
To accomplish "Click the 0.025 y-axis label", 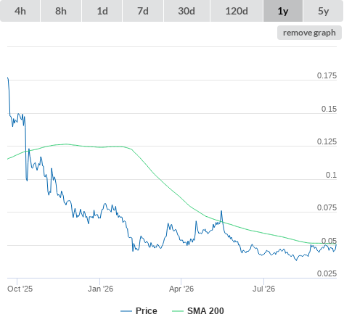I will pos(327,273).
